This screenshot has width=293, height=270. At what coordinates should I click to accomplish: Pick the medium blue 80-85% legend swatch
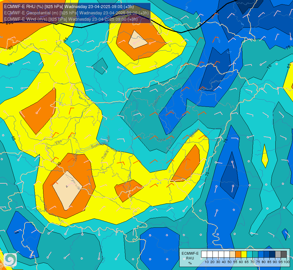(x=267, y=254)
